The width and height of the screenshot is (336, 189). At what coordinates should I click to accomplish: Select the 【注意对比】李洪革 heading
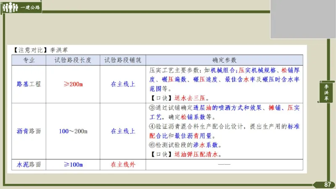41,50
